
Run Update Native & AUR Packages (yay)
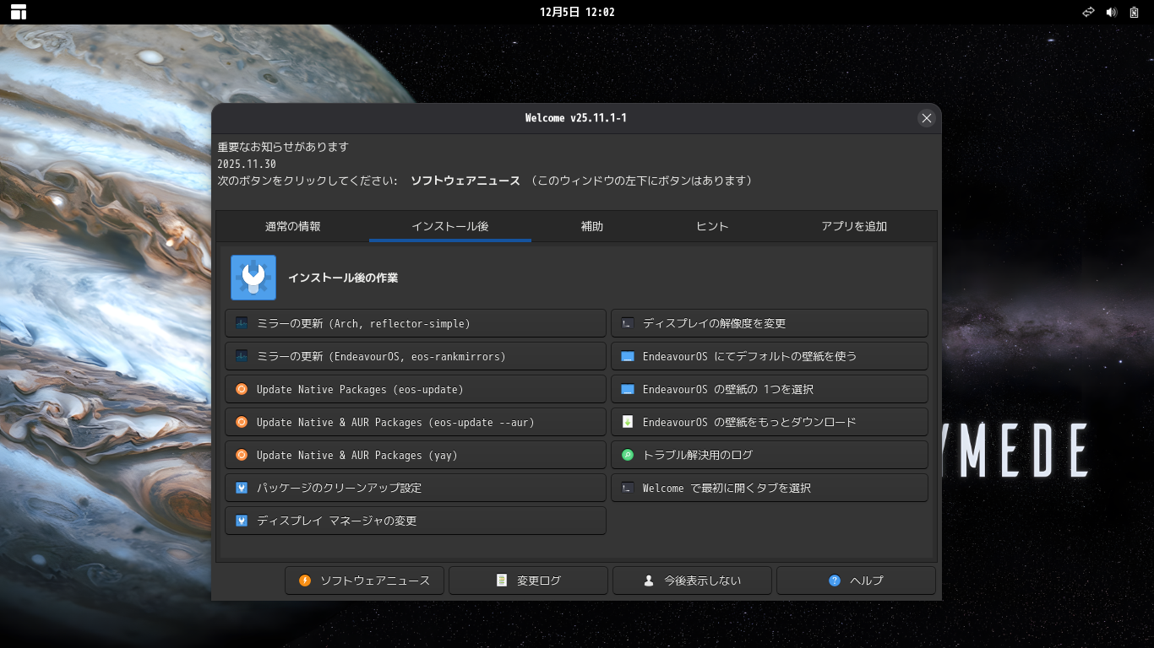(x=416, y=455)
